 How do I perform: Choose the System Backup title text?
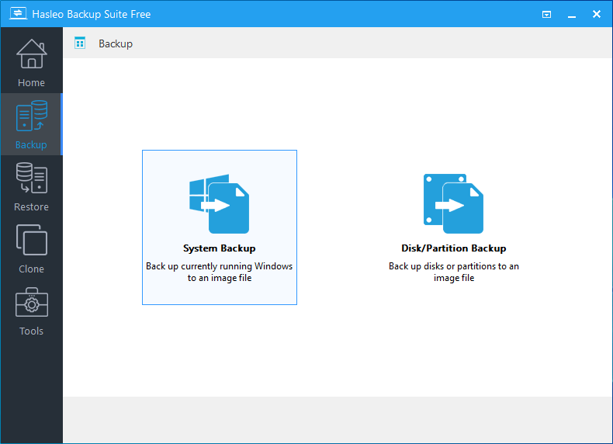[220, 248]
